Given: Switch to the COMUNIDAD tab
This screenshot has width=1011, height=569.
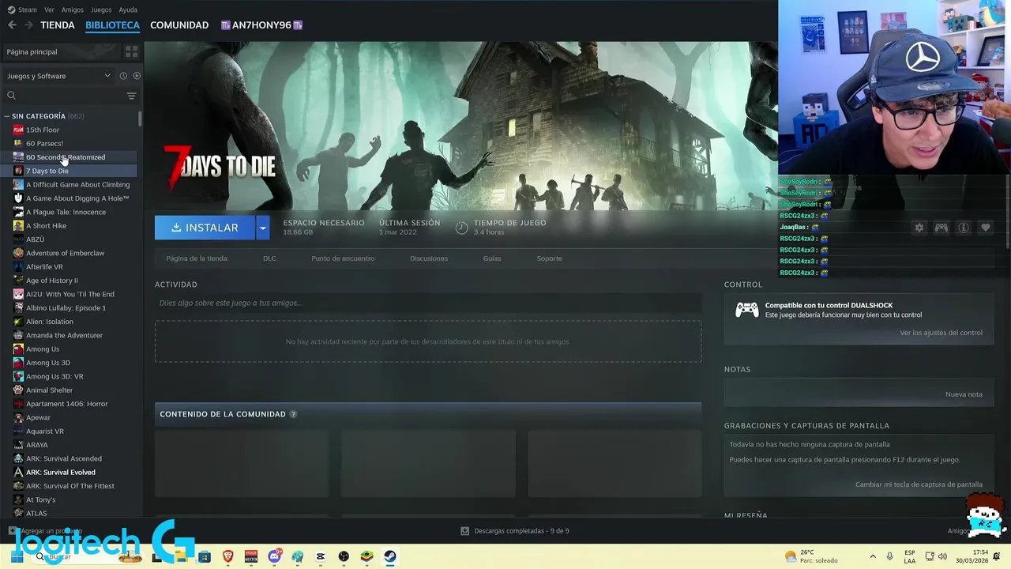Looking at the screenshot, I should (x=179, y=25).
